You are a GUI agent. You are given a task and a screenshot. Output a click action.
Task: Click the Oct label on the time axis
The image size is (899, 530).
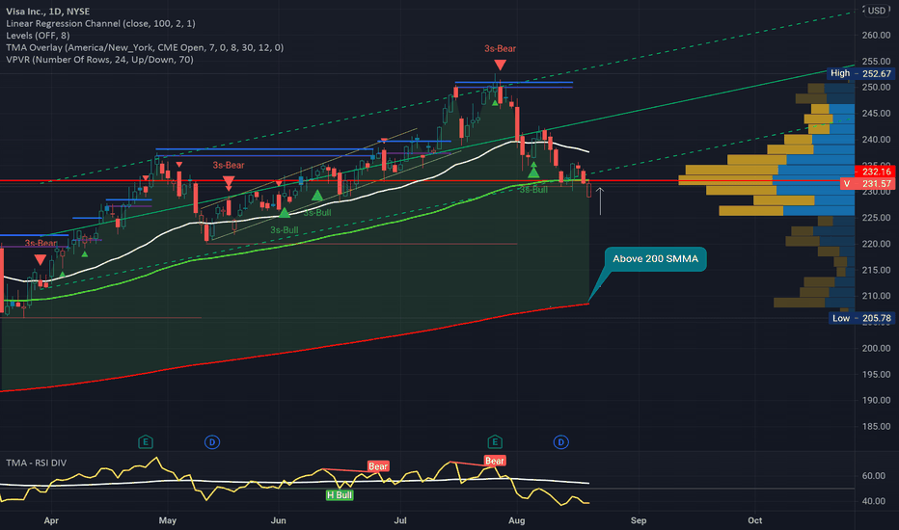click(754, 520)
